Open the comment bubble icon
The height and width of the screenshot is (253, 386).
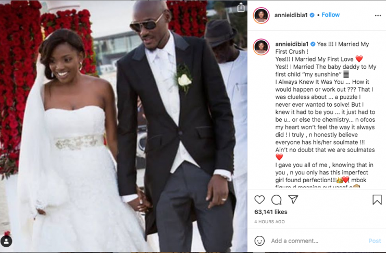(x=276, y=199)
